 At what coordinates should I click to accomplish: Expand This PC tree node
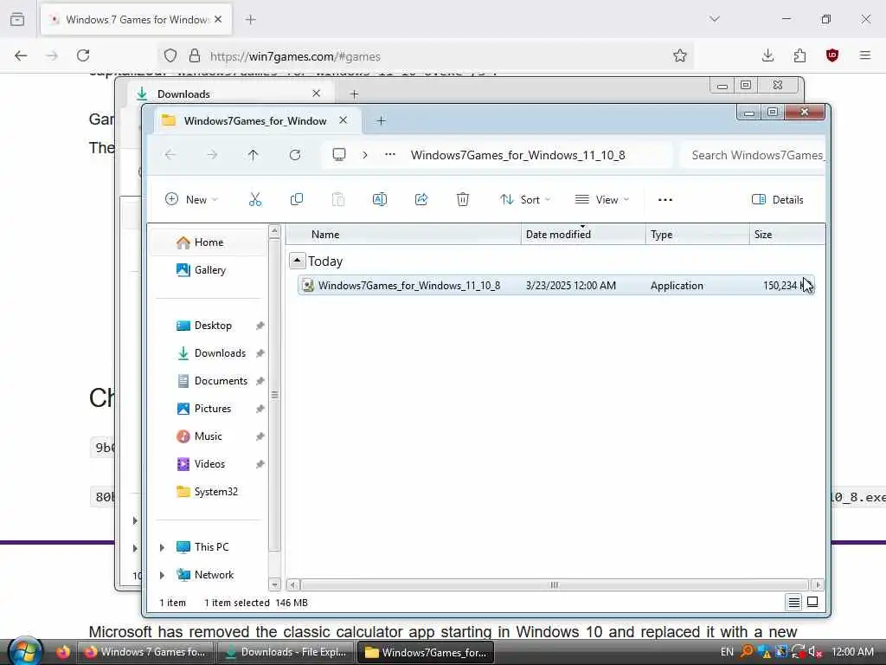point(162,547)
